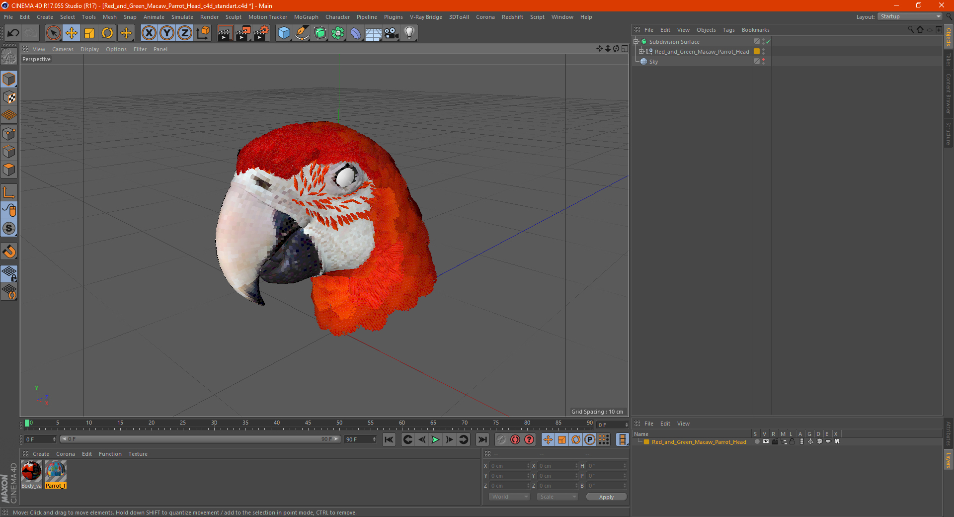The height and width of the screenshot is (517, 954).
Task: Open the Bend deformer icon
Action: point(356,33)
